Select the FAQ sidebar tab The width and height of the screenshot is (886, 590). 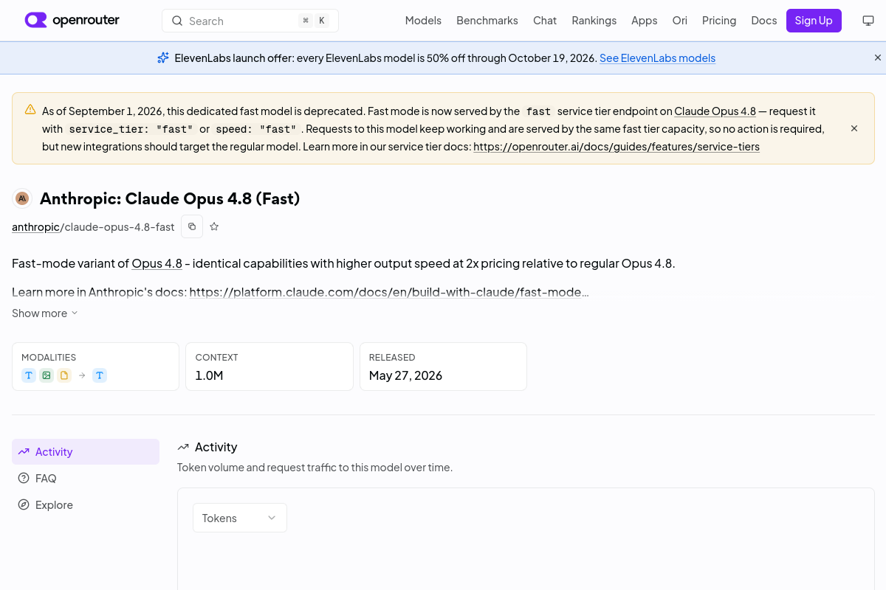(x=86, y=479)
